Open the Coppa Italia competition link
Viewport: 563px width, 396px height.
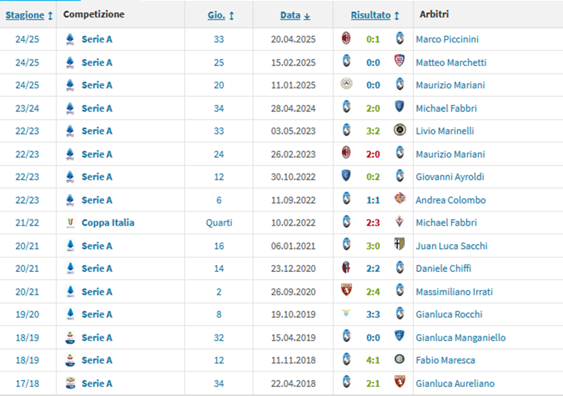point(108,223)
